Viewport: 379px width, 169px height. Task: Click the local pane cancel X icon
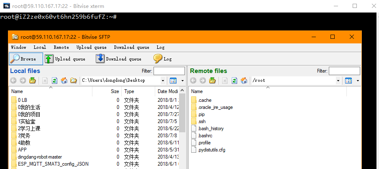click(45, 81)
